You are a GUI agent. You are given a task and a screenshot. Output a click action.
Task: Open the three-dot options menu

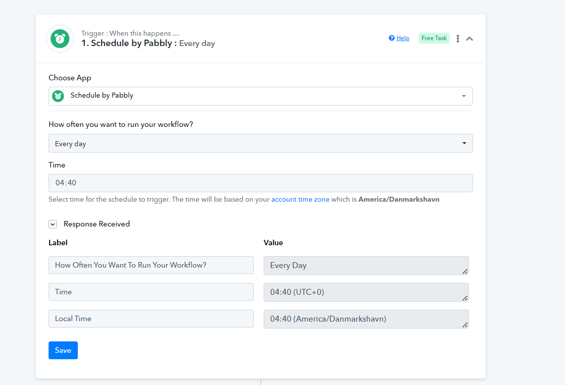[457, 39]
